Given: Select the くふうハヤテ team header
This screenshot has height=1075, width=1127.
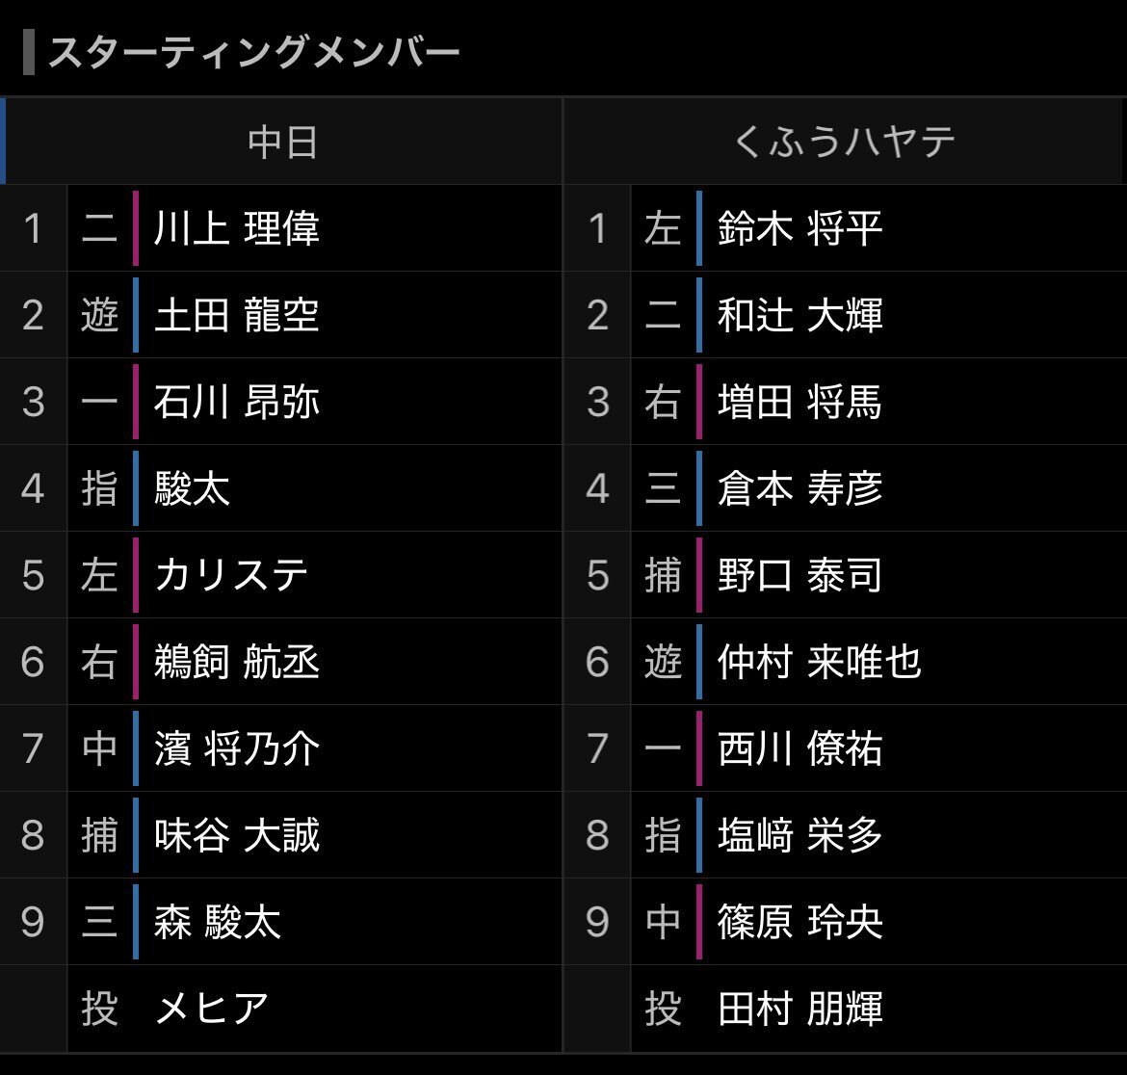Looking at the screenshot, I should pyautogui.click(x=845, y=142).
